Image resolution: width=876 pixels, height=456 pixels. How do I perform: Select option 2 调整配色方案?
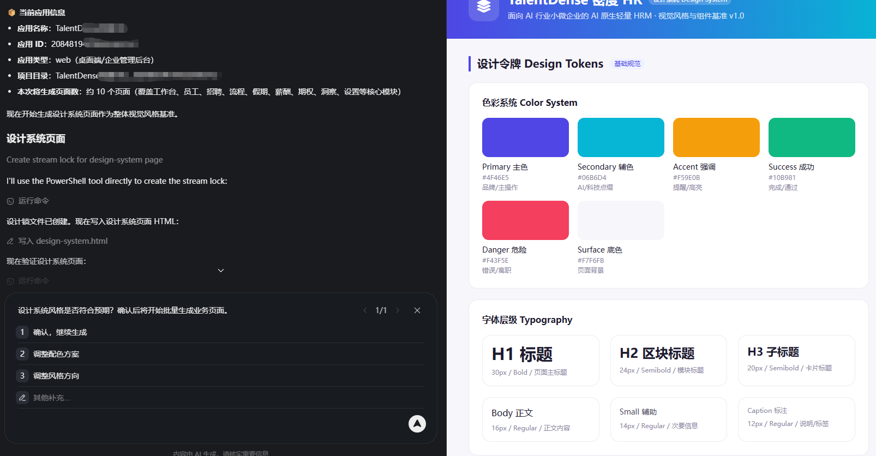(x=220, y=354)
